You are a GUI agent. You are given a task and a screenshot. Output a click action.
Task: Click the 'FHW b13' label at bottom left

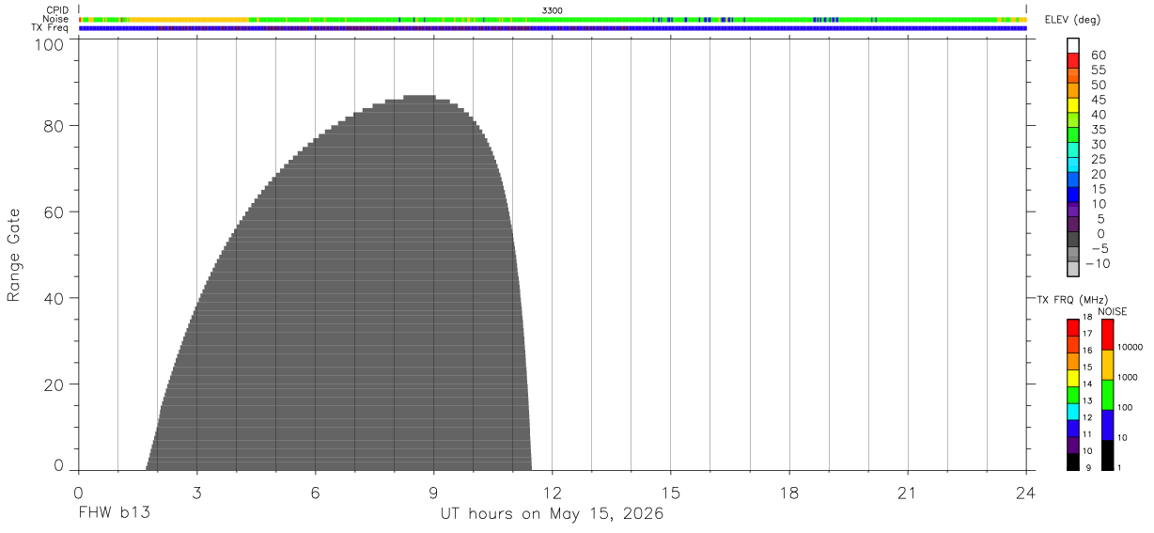(115, 514)
